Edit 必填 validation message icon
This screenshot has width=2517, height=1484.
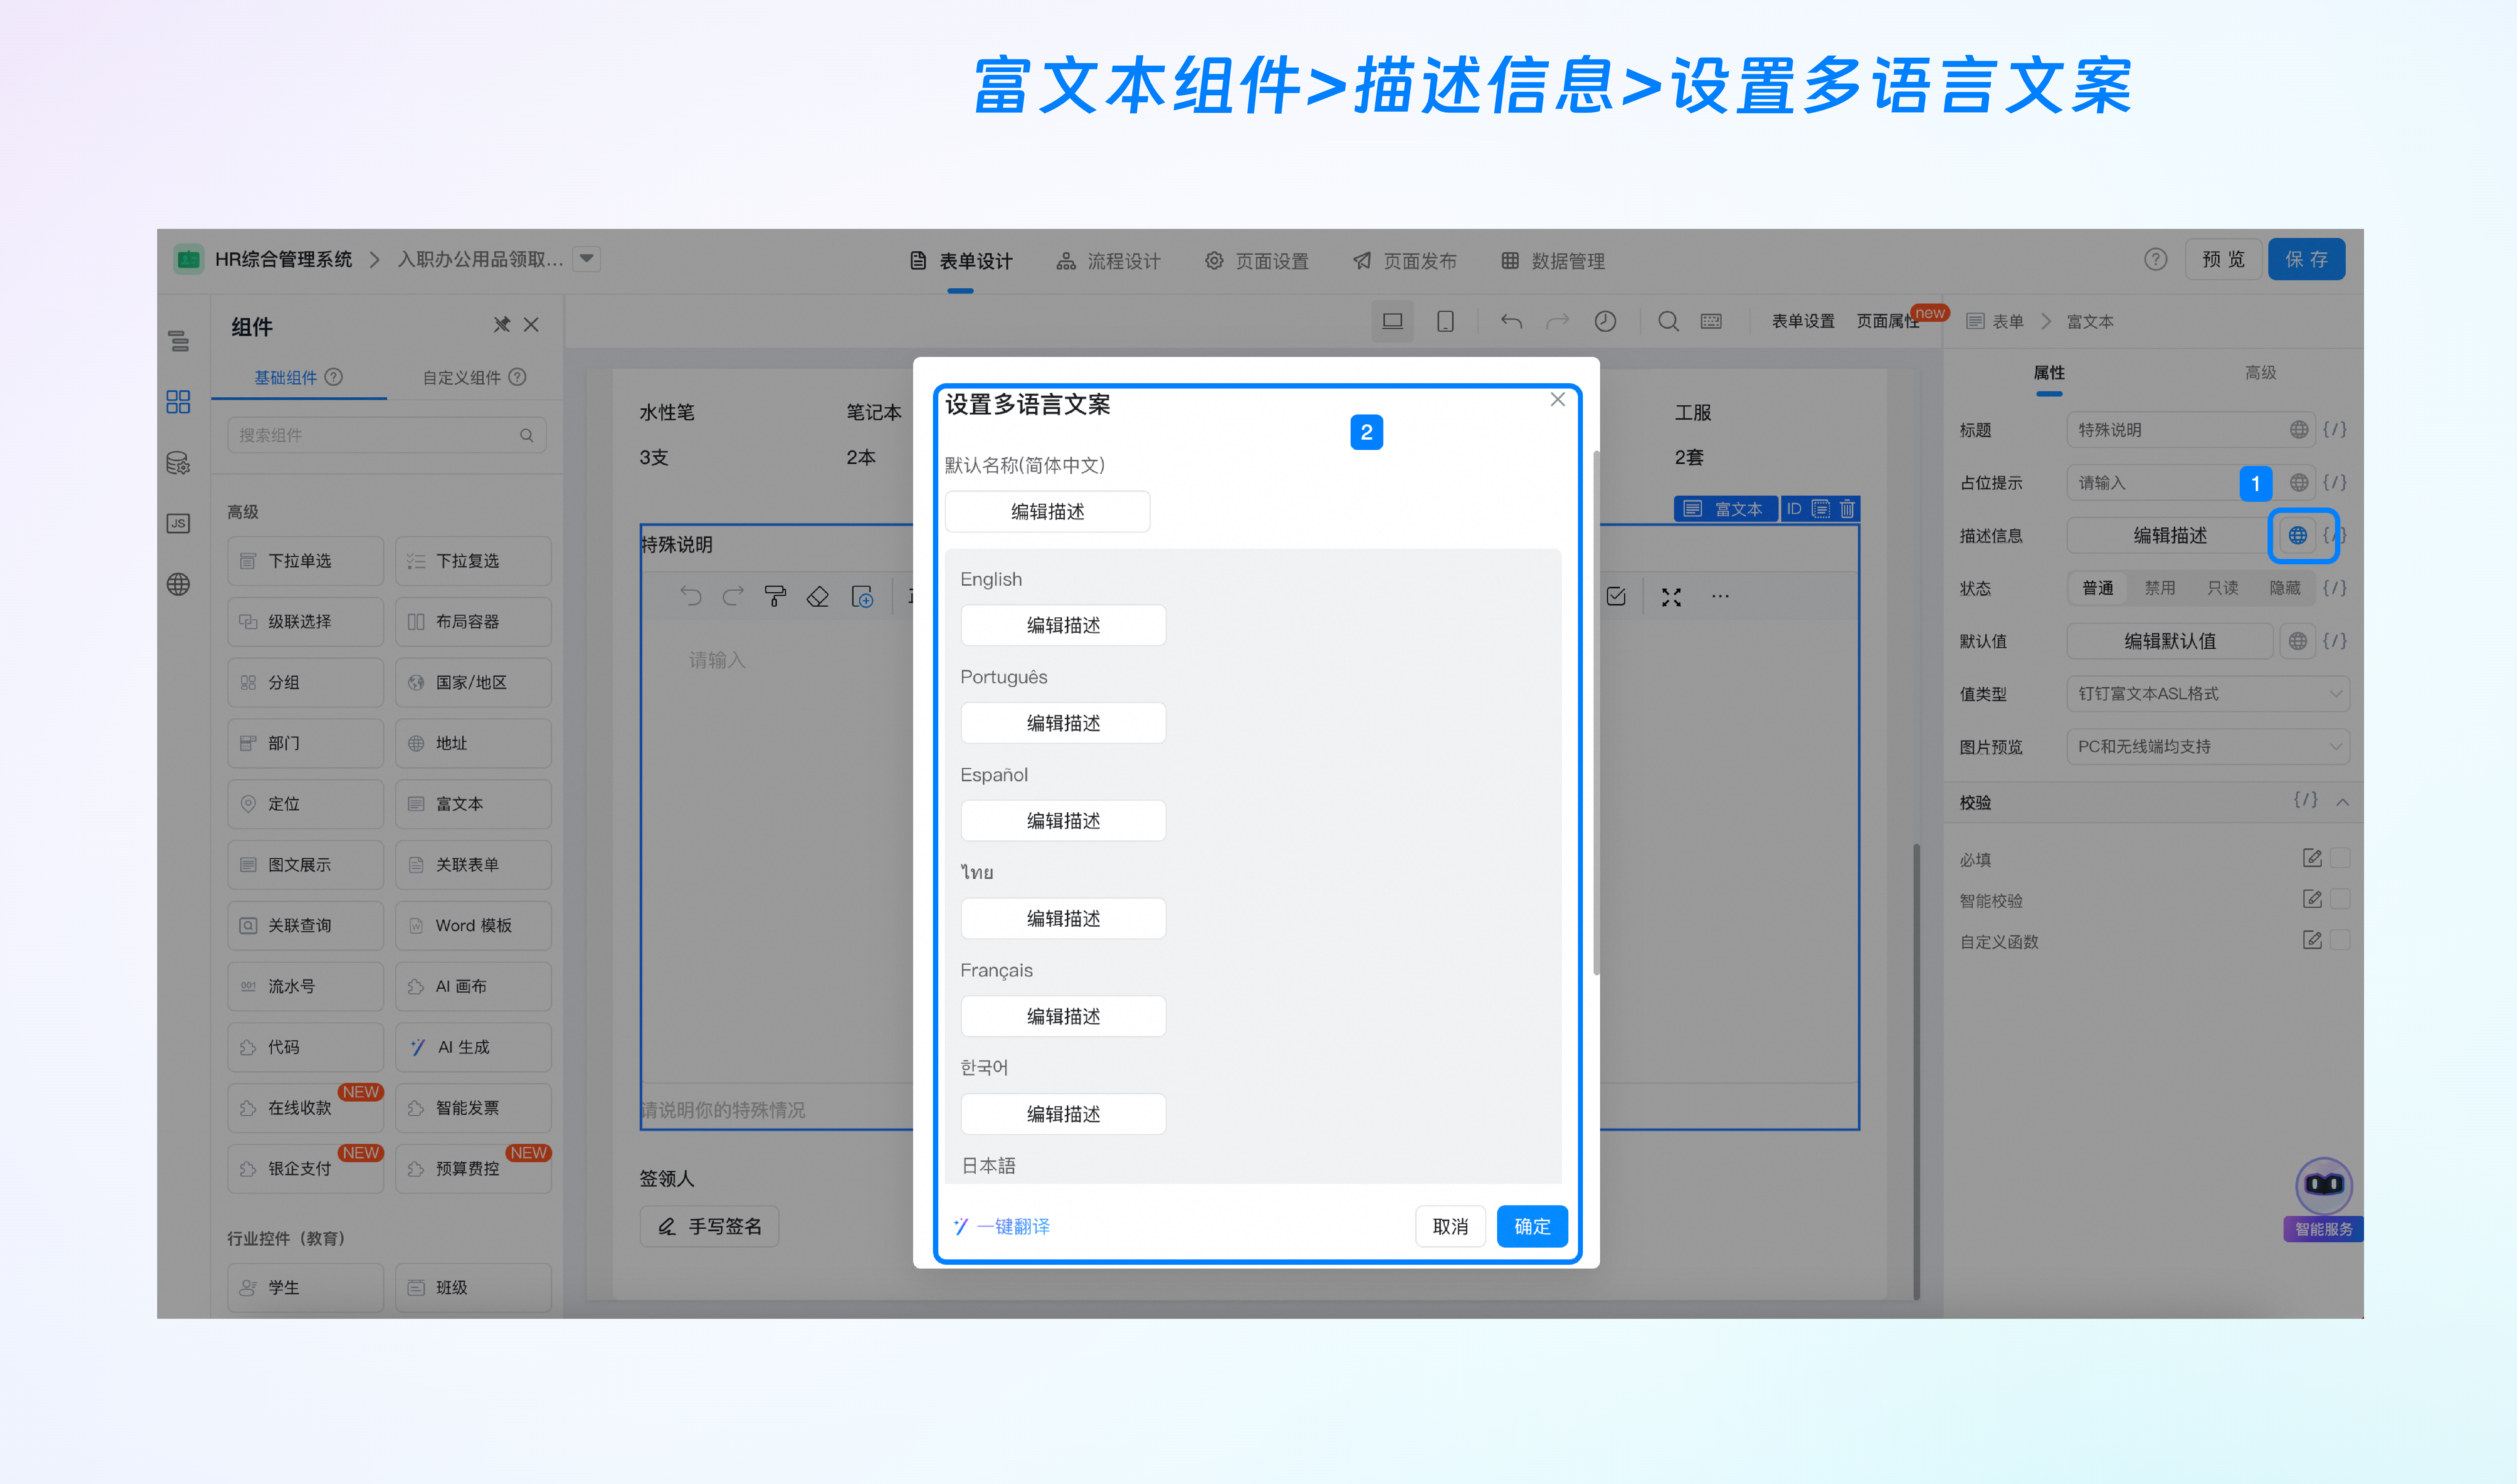point(2312,858)
